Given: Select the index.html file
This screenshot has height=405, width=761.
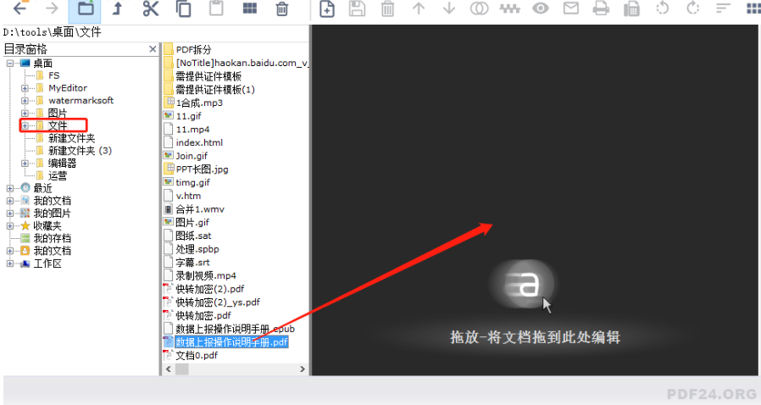Looking at the screenshot, I should pyautogui.click(x=199, y=142).
